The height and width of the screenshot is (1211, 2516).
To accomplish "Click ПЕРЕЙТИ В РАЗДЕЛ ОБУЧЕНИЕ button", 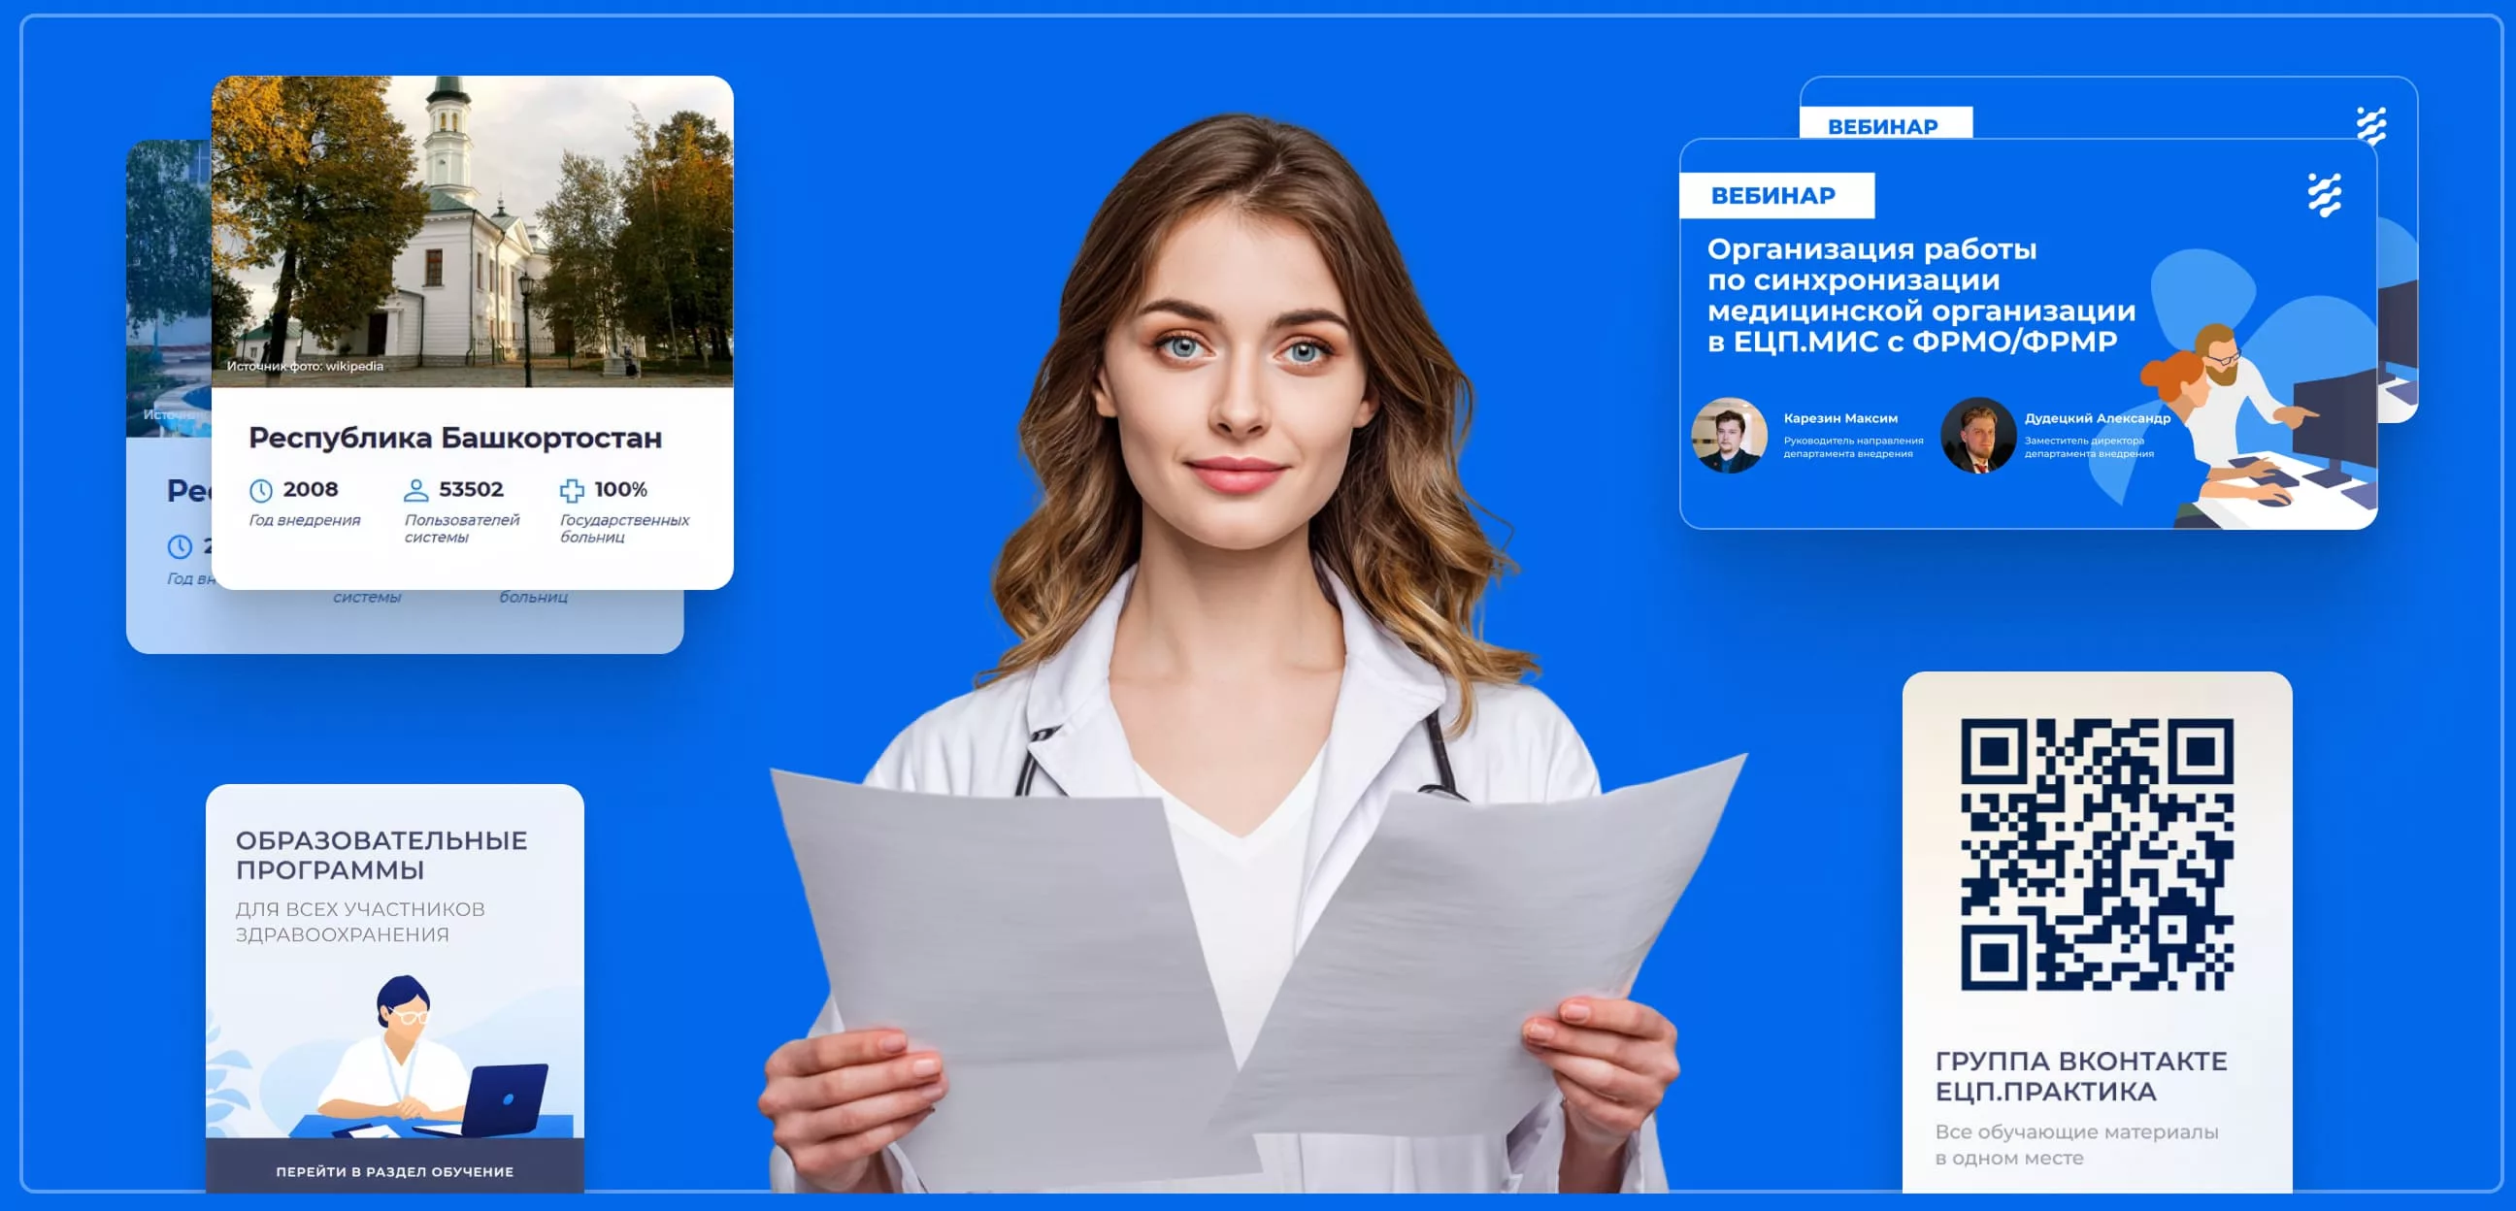I will [395, 1166].
